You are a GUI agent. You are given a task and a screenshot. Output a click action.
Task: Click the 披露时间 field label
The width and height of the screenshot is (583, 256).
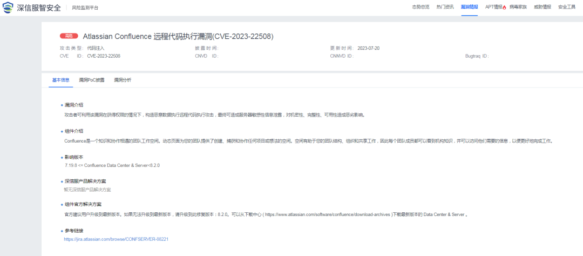[x=206, y=49]
